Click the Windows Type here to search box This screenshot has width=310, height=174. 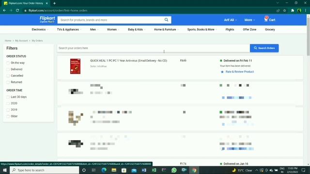coord(44,170)
